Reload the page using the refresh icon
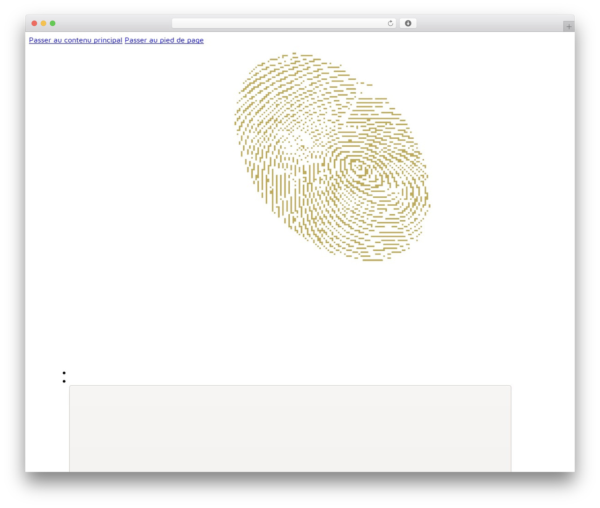 click(x=390, y=23)
